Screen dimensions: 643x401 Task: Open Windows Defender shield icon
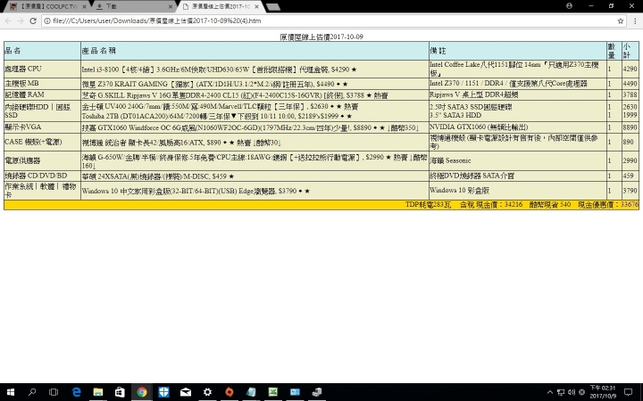point(163,392)
